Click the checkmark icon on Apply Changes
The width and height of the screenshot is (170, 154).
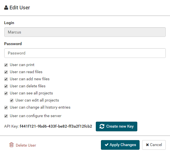click(107, 145)
